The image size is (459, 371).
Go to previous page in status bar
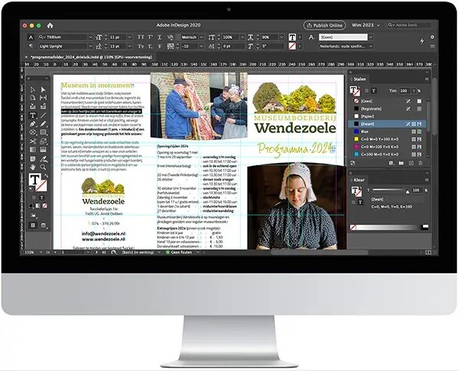tap(55, 252)
